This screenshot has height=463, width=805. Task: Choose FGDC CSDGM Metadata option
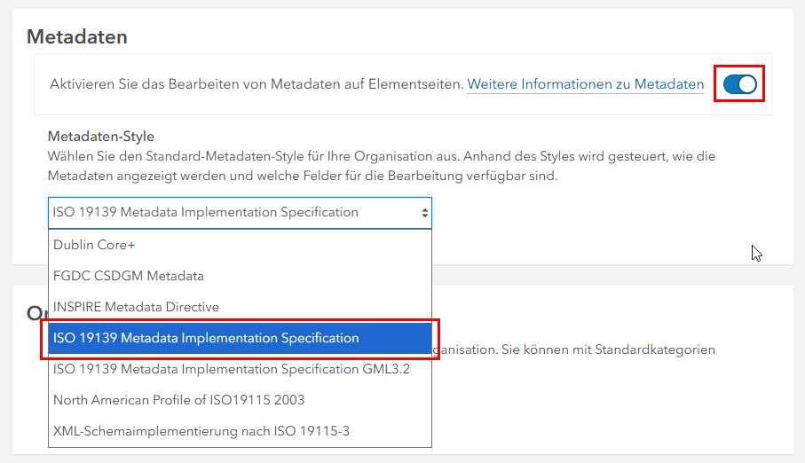point(128,276)
